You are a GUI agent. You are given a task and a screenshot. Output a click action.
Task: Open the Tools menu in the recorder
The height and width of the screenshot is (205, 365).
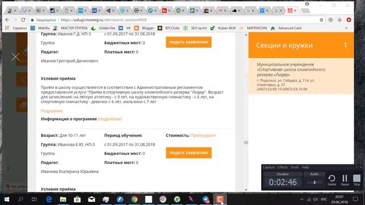coord(295,167)
